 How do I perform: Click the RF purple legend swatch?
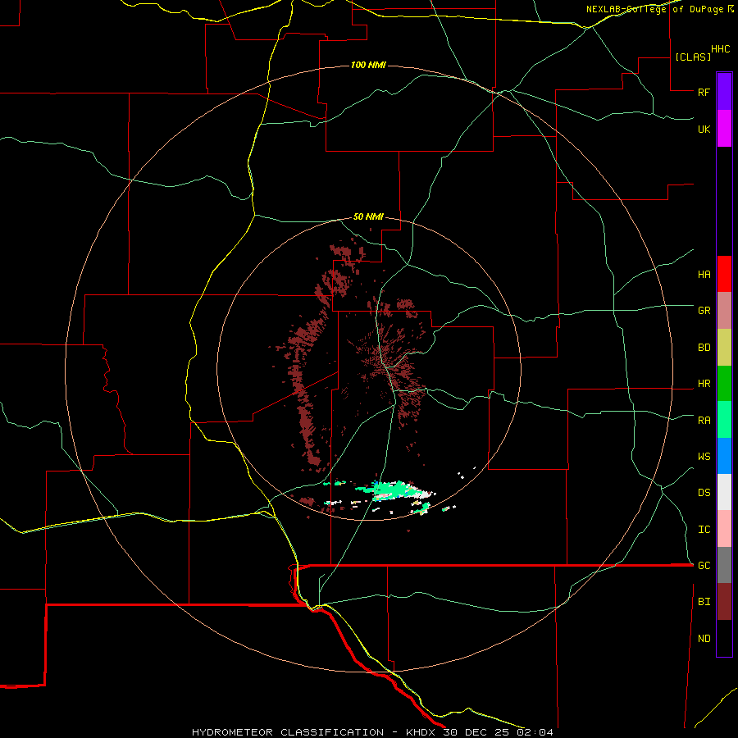click(x=724, y=92)
